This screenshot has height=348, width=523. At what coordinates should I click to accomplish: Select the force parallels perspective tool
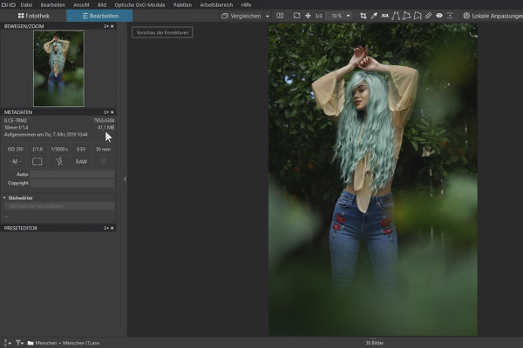[x=396, y=16]
